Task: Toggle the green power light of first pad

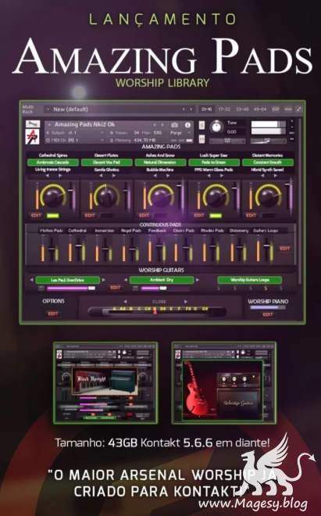Action: coord(52,216)
